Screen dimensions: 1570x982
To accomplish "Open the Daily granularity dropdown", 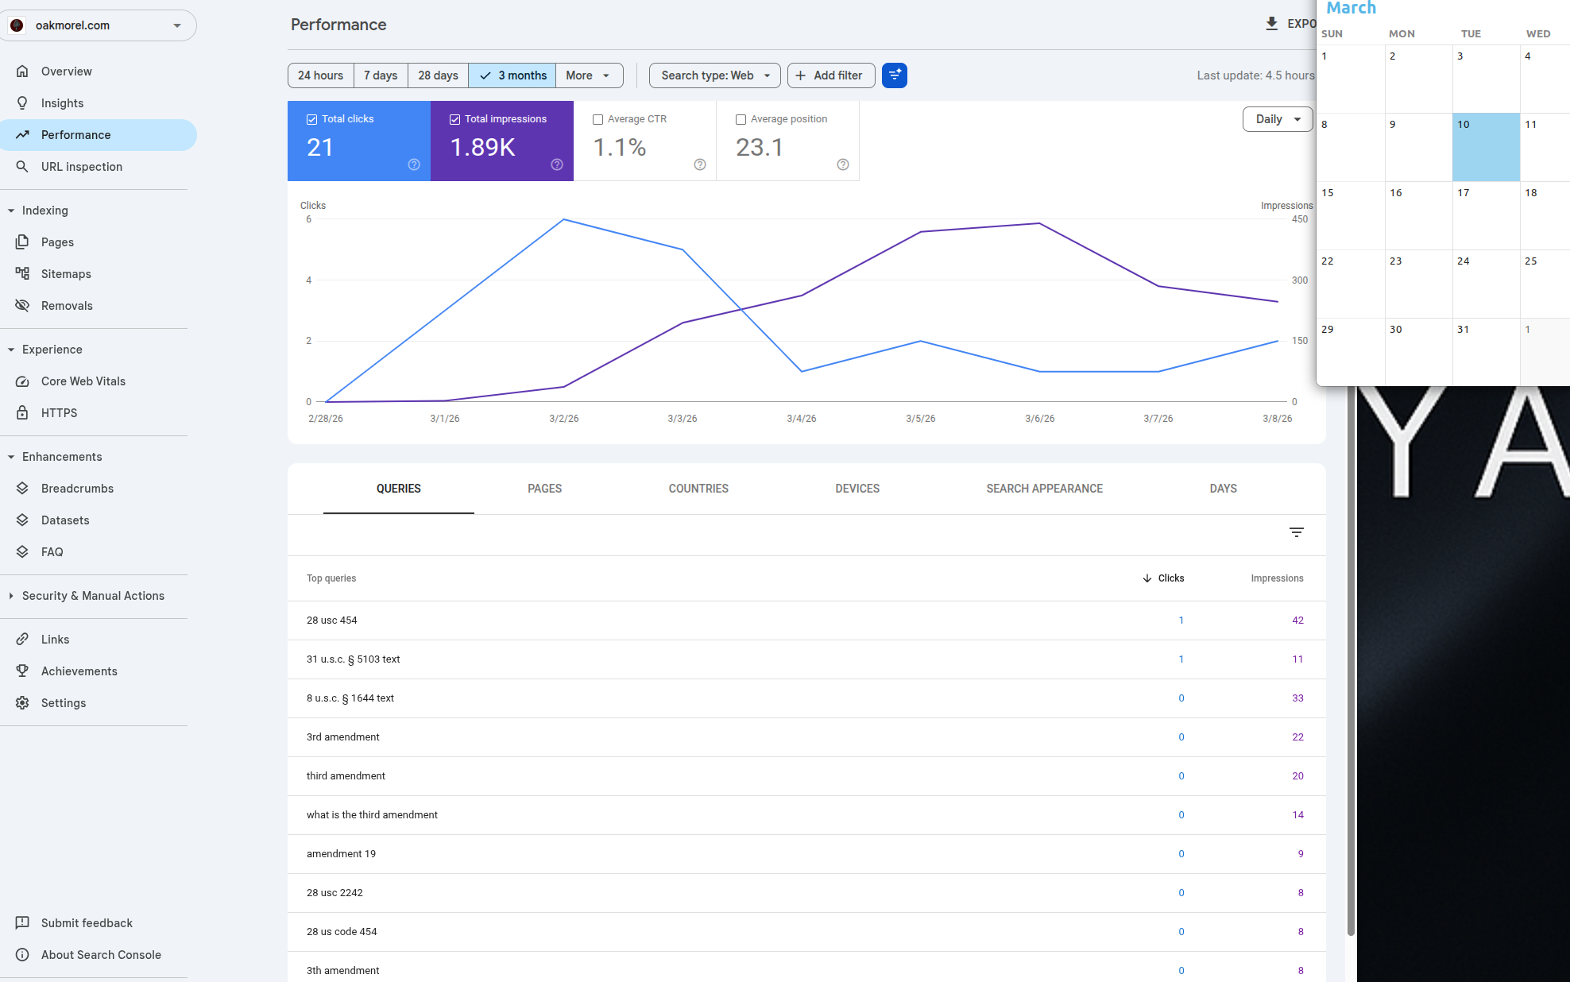I will pos(1277,119).
